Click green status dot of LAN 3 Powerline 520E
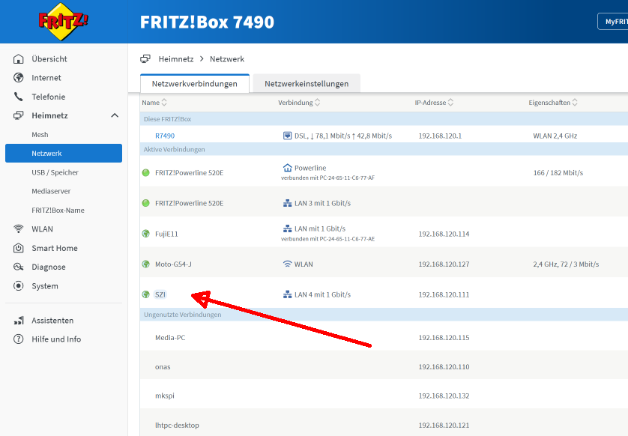Image resolution: width=628 pixels, height=436 pixels. [x=146, y=203]
